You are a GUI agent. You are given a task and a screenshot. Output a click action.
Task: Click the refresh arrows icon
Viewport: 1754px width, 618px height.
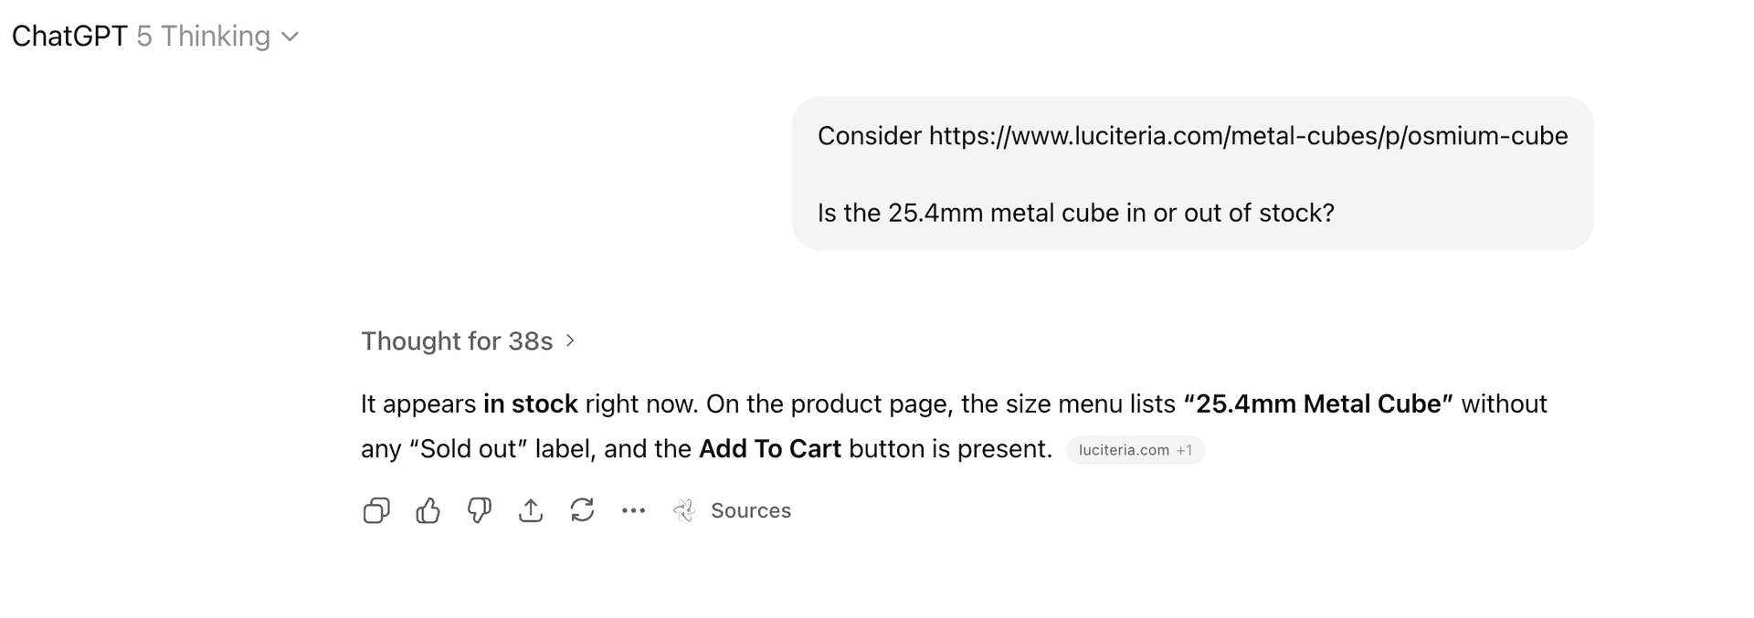click(x=582, y=511)
